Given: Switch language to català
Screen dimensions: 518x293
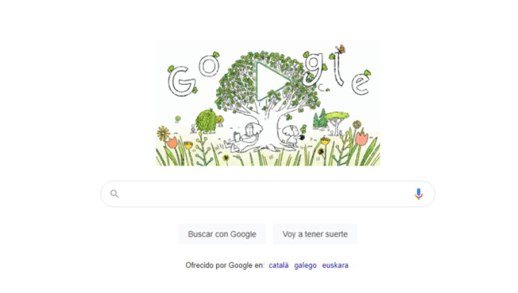Looking at the screenshot, I should coord(279,265).
